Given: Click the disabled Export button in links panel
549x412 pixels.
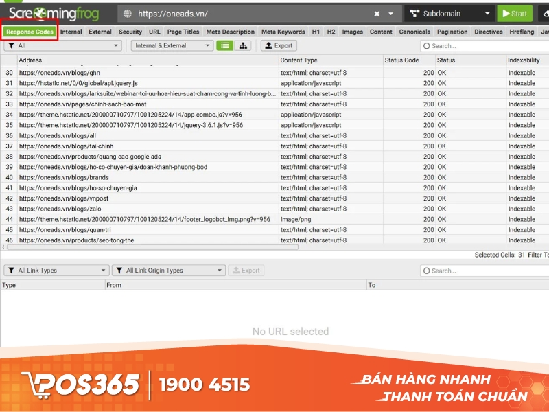Looking at the screenshot, I should pyautogui.click(x=246, y=270).
